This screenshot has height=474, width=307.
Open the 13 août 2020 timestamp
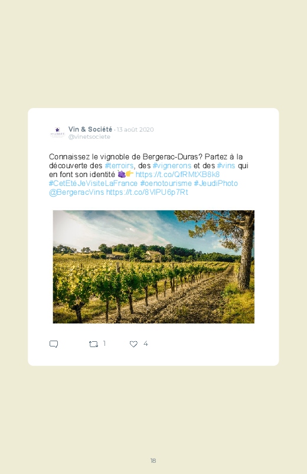coord(135,129)
